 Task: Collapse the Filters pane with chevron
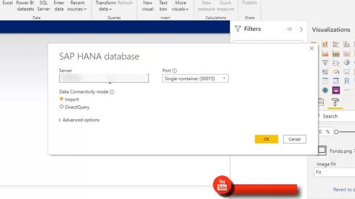point(301,29)
